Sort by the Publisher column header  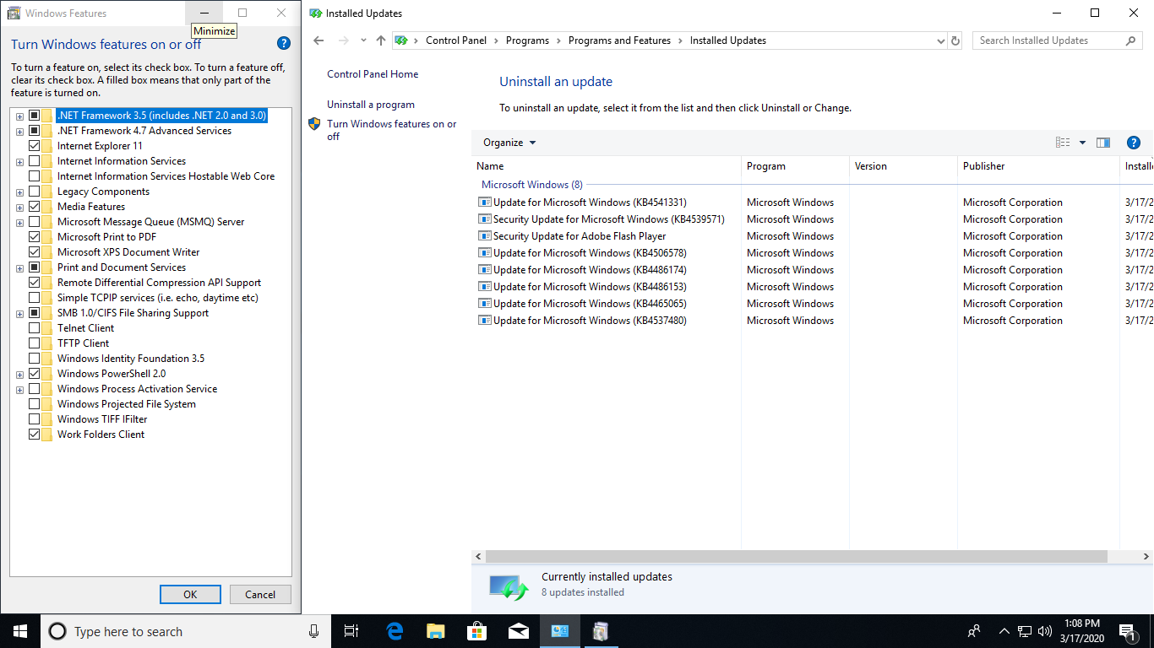(x=1039, y=166)
